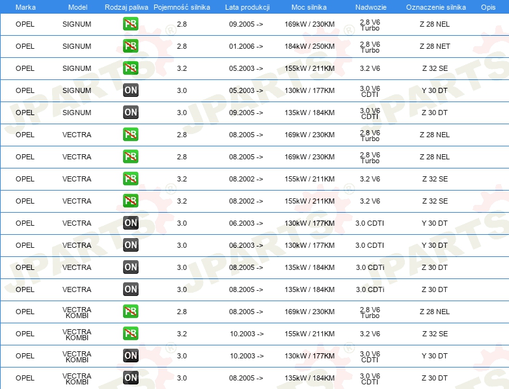Click the Opis column header

click(488, 7)
